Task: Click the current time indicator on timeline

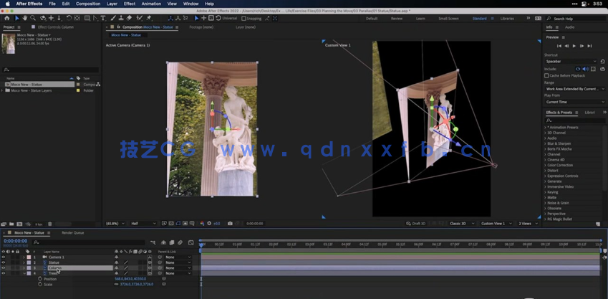Action: [202, 245]
